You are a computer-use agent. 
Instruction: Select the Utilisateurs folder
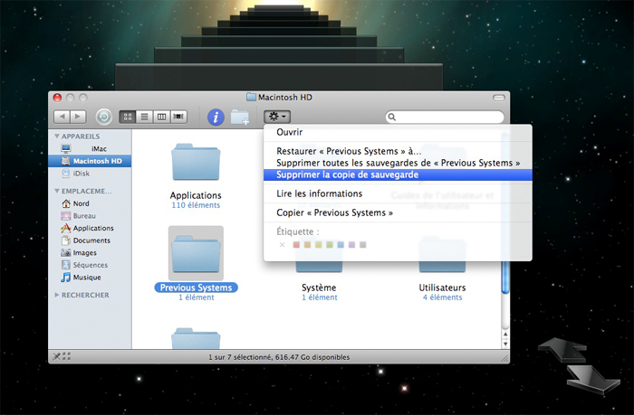pyautogui.click(x=442, y=288)
